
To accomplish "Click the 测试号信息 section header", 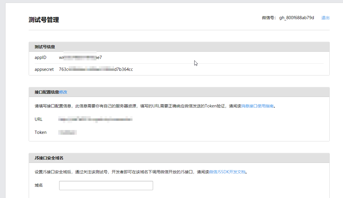I will pyautogui.click(x=44, y=46).
